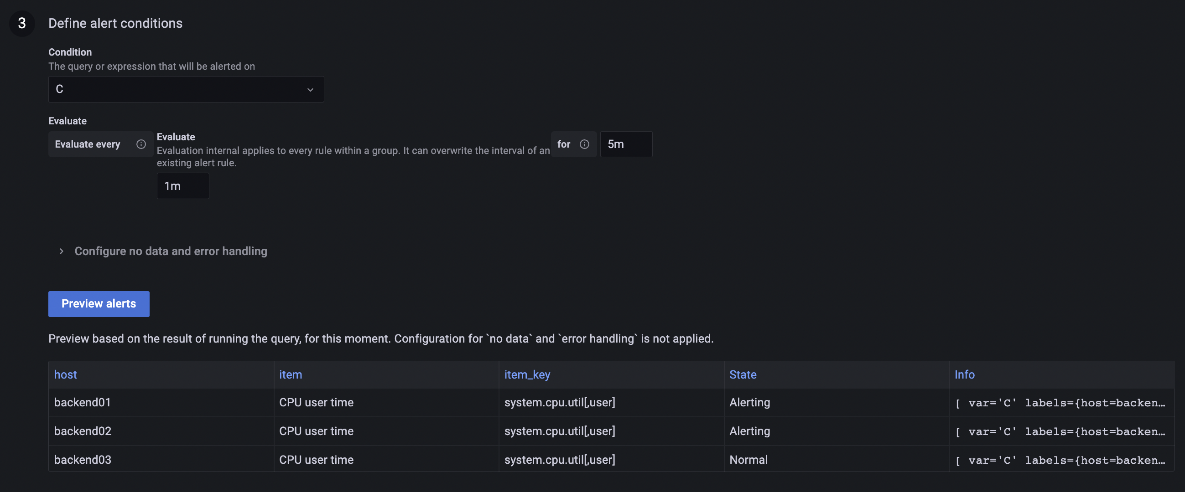Click the arrow before Configure no data
1185x492 pixels.
pos(61,251)
